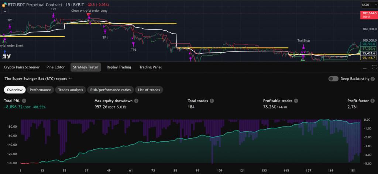
Task: Click the 100.00 equity axis label
Action: (12, 163)
